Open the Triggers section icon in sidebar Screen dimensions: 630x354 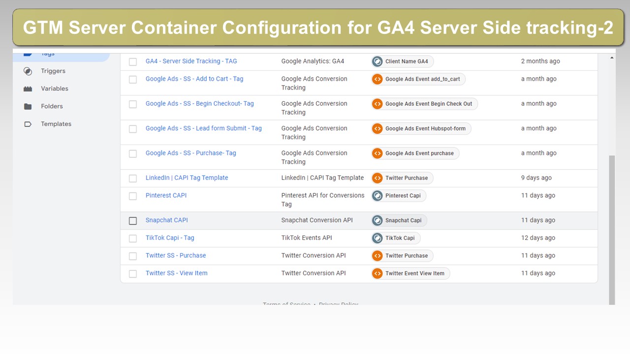coord(28,71)
